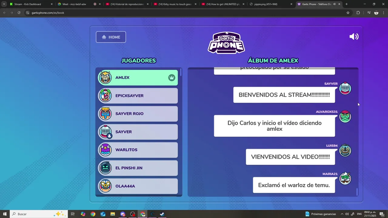Click the Windows taskbar search box
Image resolution: width=388 pixels, height=218 pixels.
[x=39, y=214]
